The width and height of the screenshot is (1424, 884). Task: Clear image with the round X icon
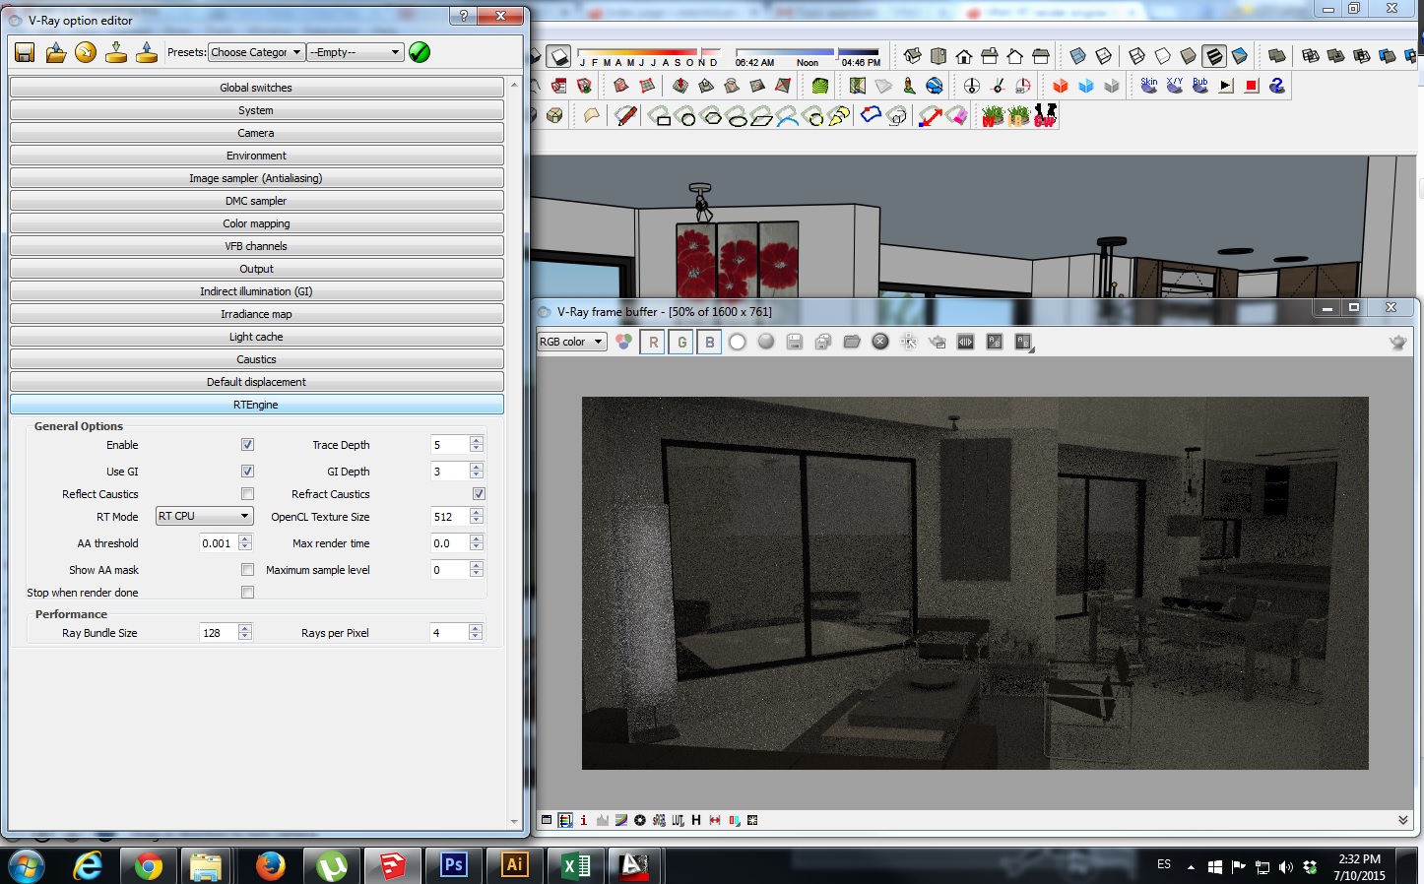coord(880,342)
